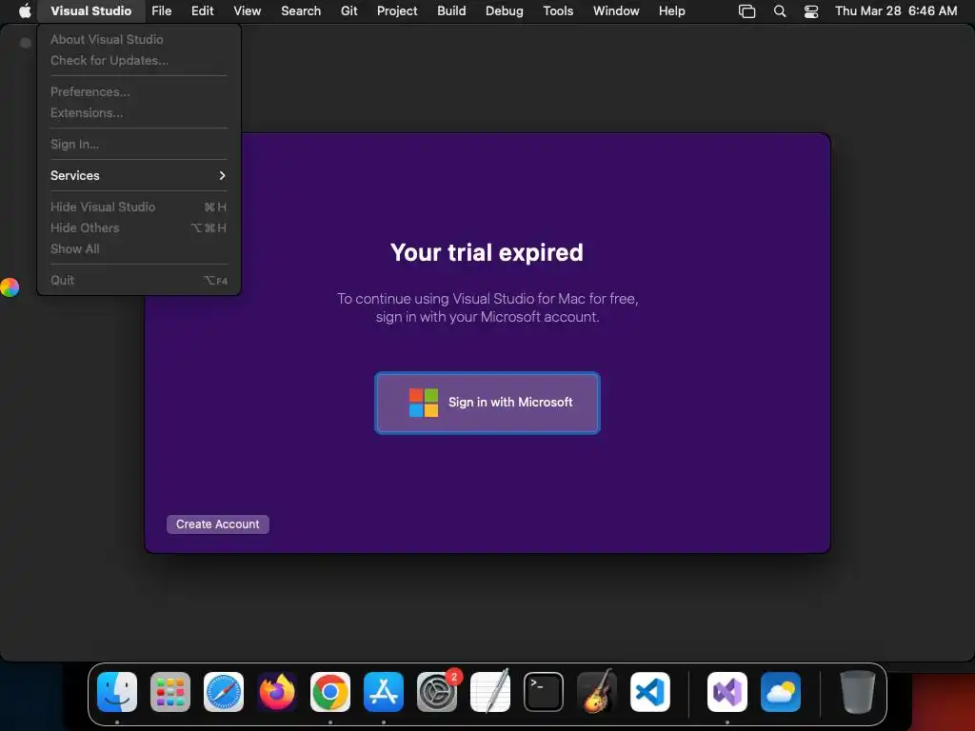The height and width of the screenshot is (731, 975).
Task: Open the Project menu
Action: pyautogui.click(x=397, y=10)
